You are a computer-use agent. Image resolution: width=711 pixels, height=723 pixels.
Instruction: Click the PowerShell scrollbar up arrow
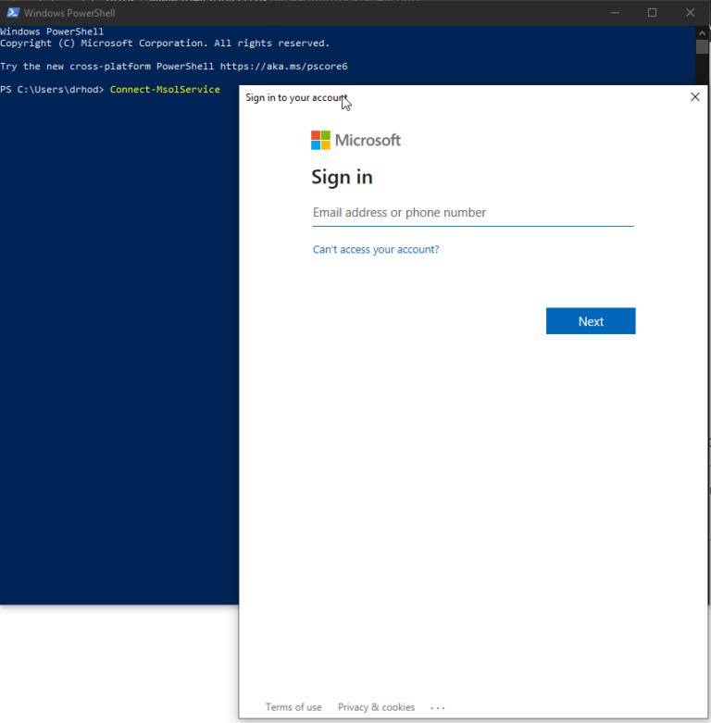[x=702, y=33]
